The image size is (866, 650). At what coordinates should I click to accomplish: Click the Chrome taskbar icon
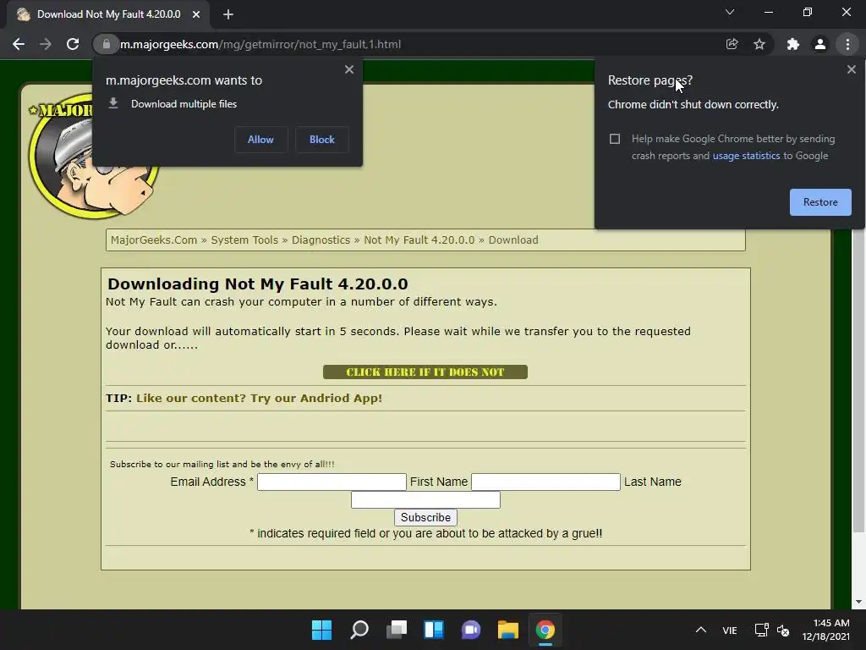tap(545, 630)
